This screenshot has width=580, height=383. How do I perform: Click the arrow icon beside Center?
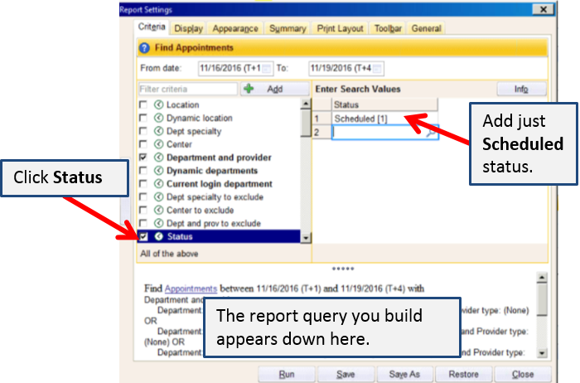click(157, 144)
